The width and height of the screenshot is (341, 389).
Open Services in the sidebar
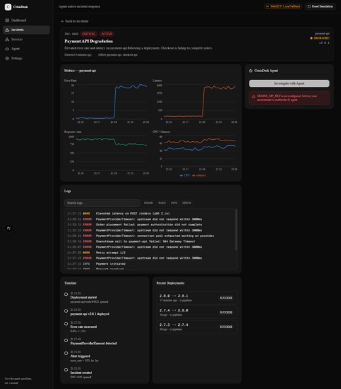[x=26, y=39]
